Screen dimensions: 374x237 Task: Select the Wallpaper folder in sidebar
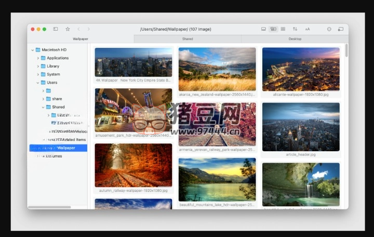point(65,148)
